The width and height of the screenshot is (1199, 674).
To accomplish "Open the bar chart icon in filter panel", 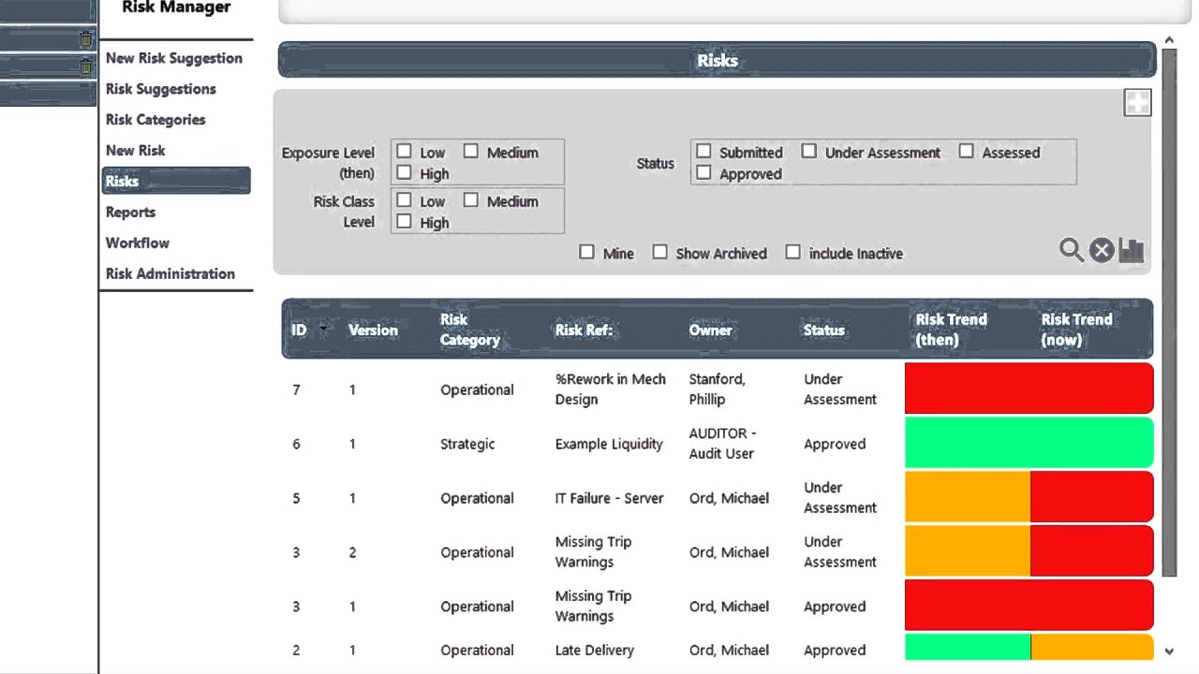I will (1132, 250).
